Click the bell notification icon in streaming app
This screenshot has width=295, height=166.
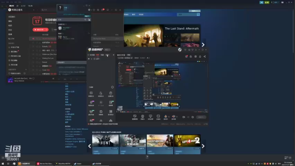(x=200, y=56)
